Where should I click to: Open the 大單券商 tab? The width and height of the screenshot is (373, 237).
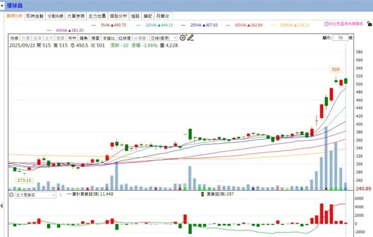76,16
